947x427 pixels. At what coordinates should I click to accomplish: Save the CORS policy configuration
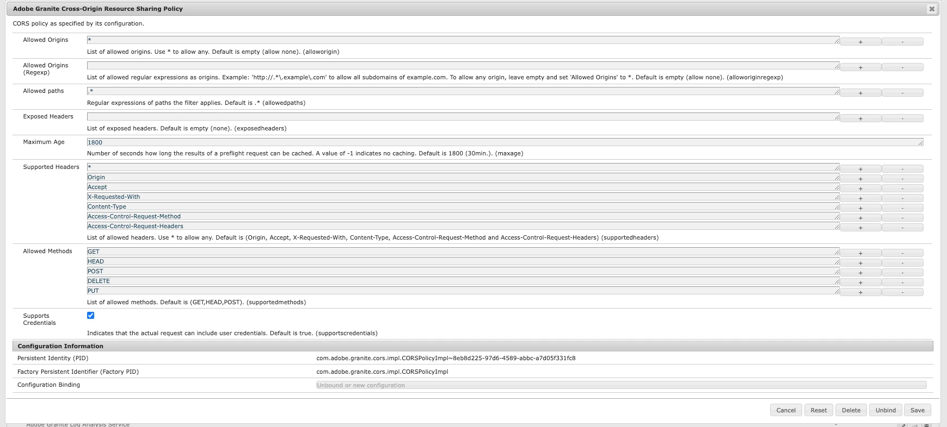click(918, 410)
